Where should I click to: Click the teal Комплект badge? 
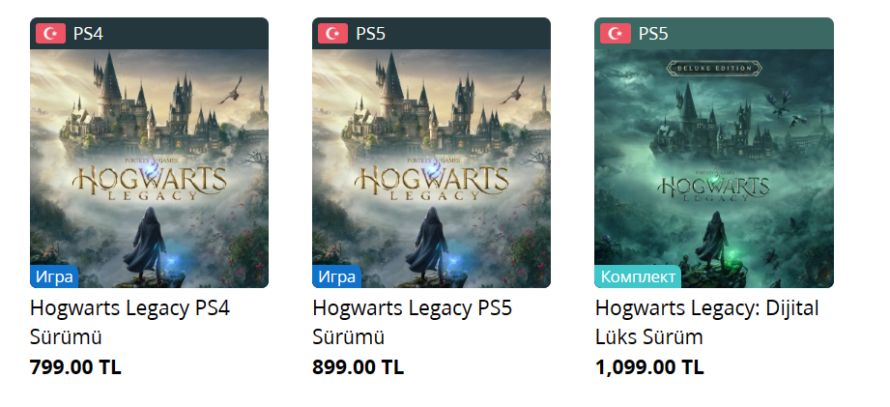[x=637, y=276]
